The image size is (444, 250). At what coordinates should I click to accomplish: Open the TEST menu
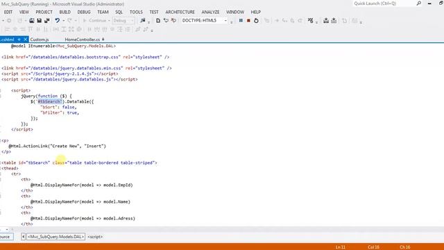pos(154,12)
